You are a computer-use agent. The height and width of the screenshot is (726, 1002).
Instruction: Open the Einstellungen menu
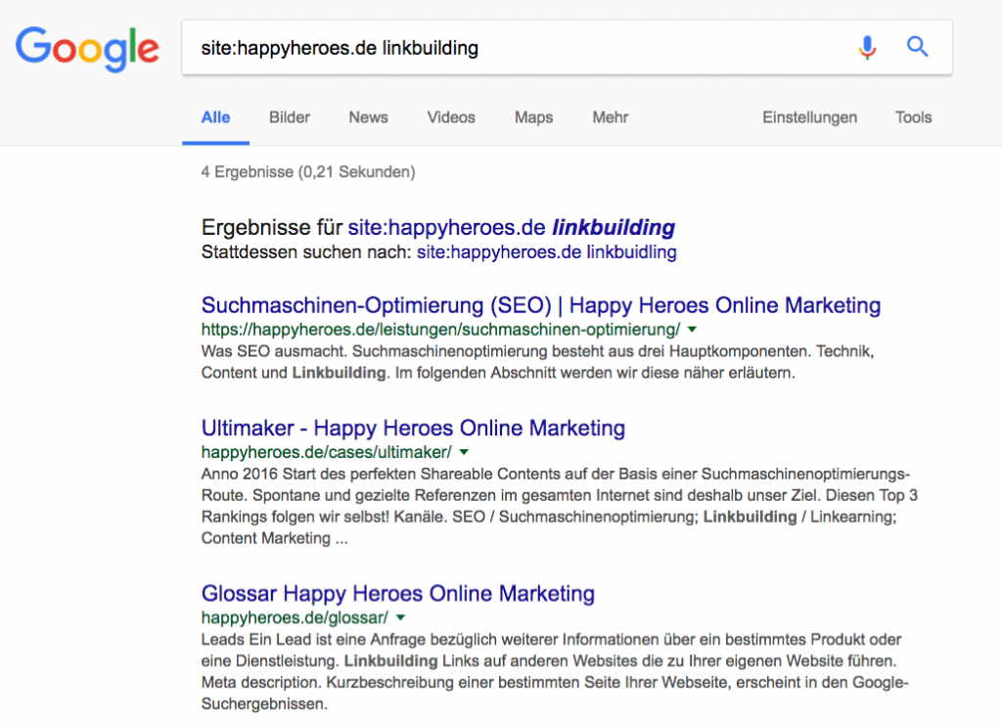pyautogui.click(x=809, y=116)
